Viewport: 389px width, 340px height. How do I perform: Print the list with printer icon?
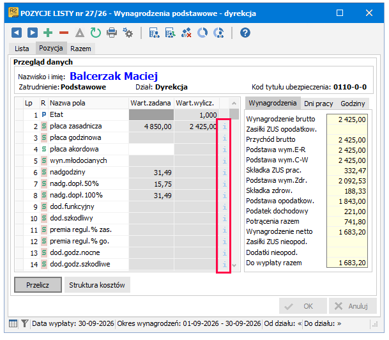pos(112,33)
